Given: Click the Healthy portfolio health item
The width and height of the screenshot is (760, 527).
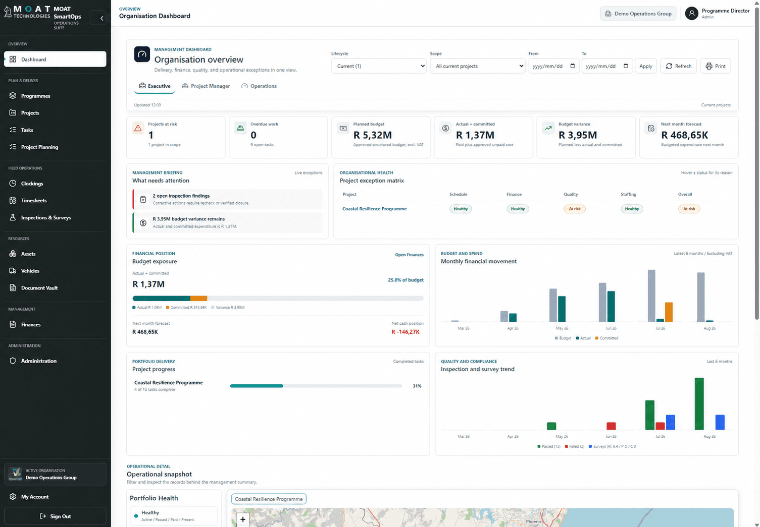Looking at the screenshot, I should tap(174, 515).
